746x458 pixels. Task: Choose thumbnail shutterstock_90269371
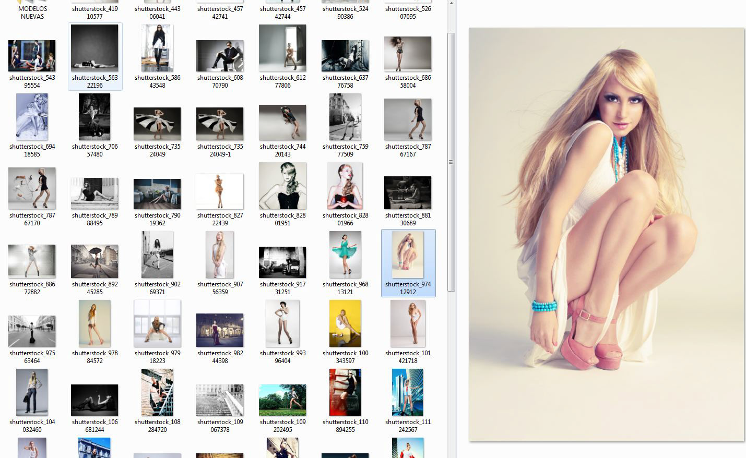coord(157,255)
